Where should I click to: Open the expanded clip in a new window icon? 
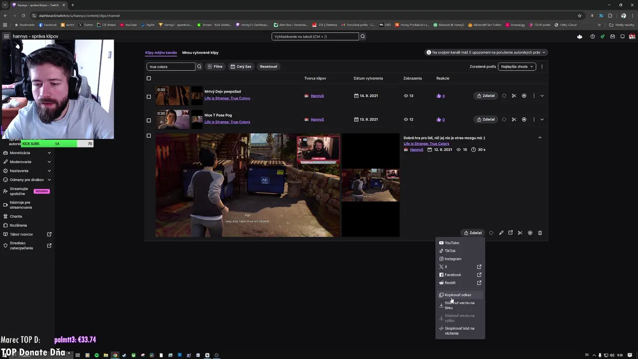510,233
